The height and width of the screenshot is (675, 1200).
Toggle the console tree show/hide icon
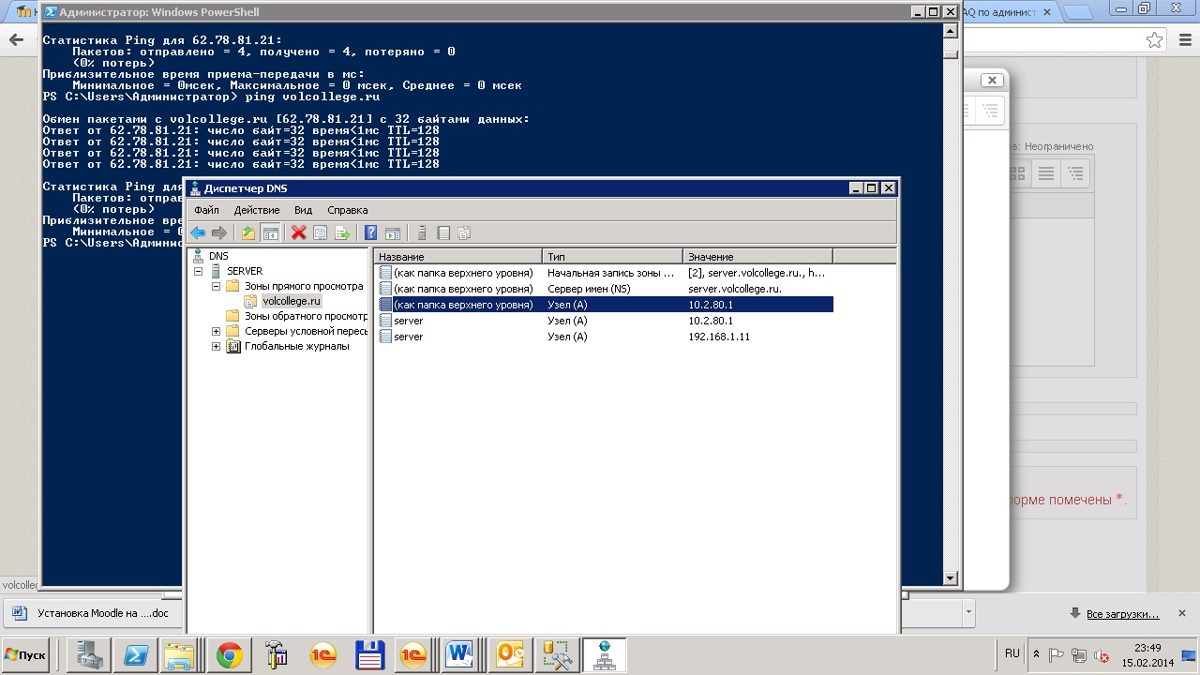270,233
